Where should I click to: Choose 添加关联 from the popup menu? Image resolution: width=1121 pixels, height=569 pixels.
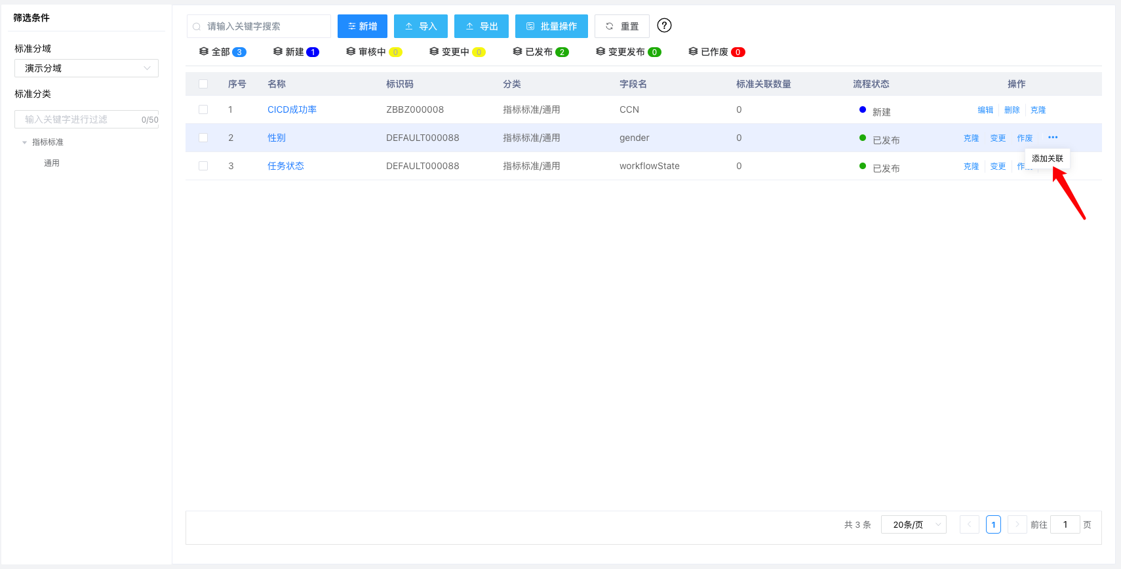(x=1047, y=159)
